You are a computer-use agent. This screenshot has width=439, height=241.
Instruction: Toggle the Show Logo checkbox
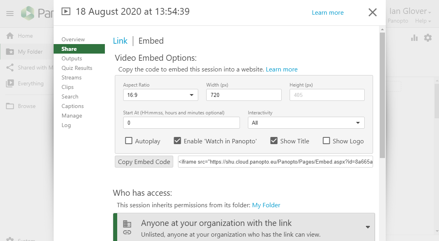(x=326, y=141)
